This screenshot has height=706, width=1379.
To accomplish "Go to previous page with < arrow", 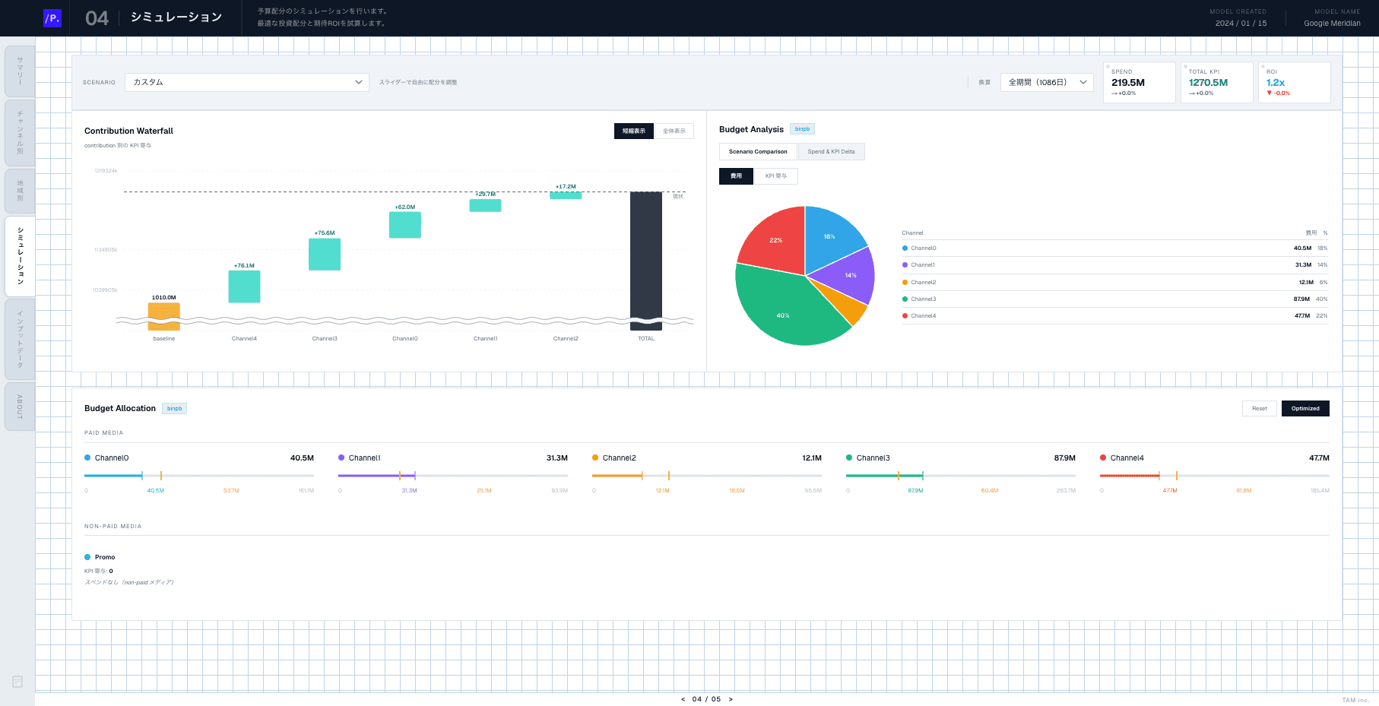I will pos(683,699).
